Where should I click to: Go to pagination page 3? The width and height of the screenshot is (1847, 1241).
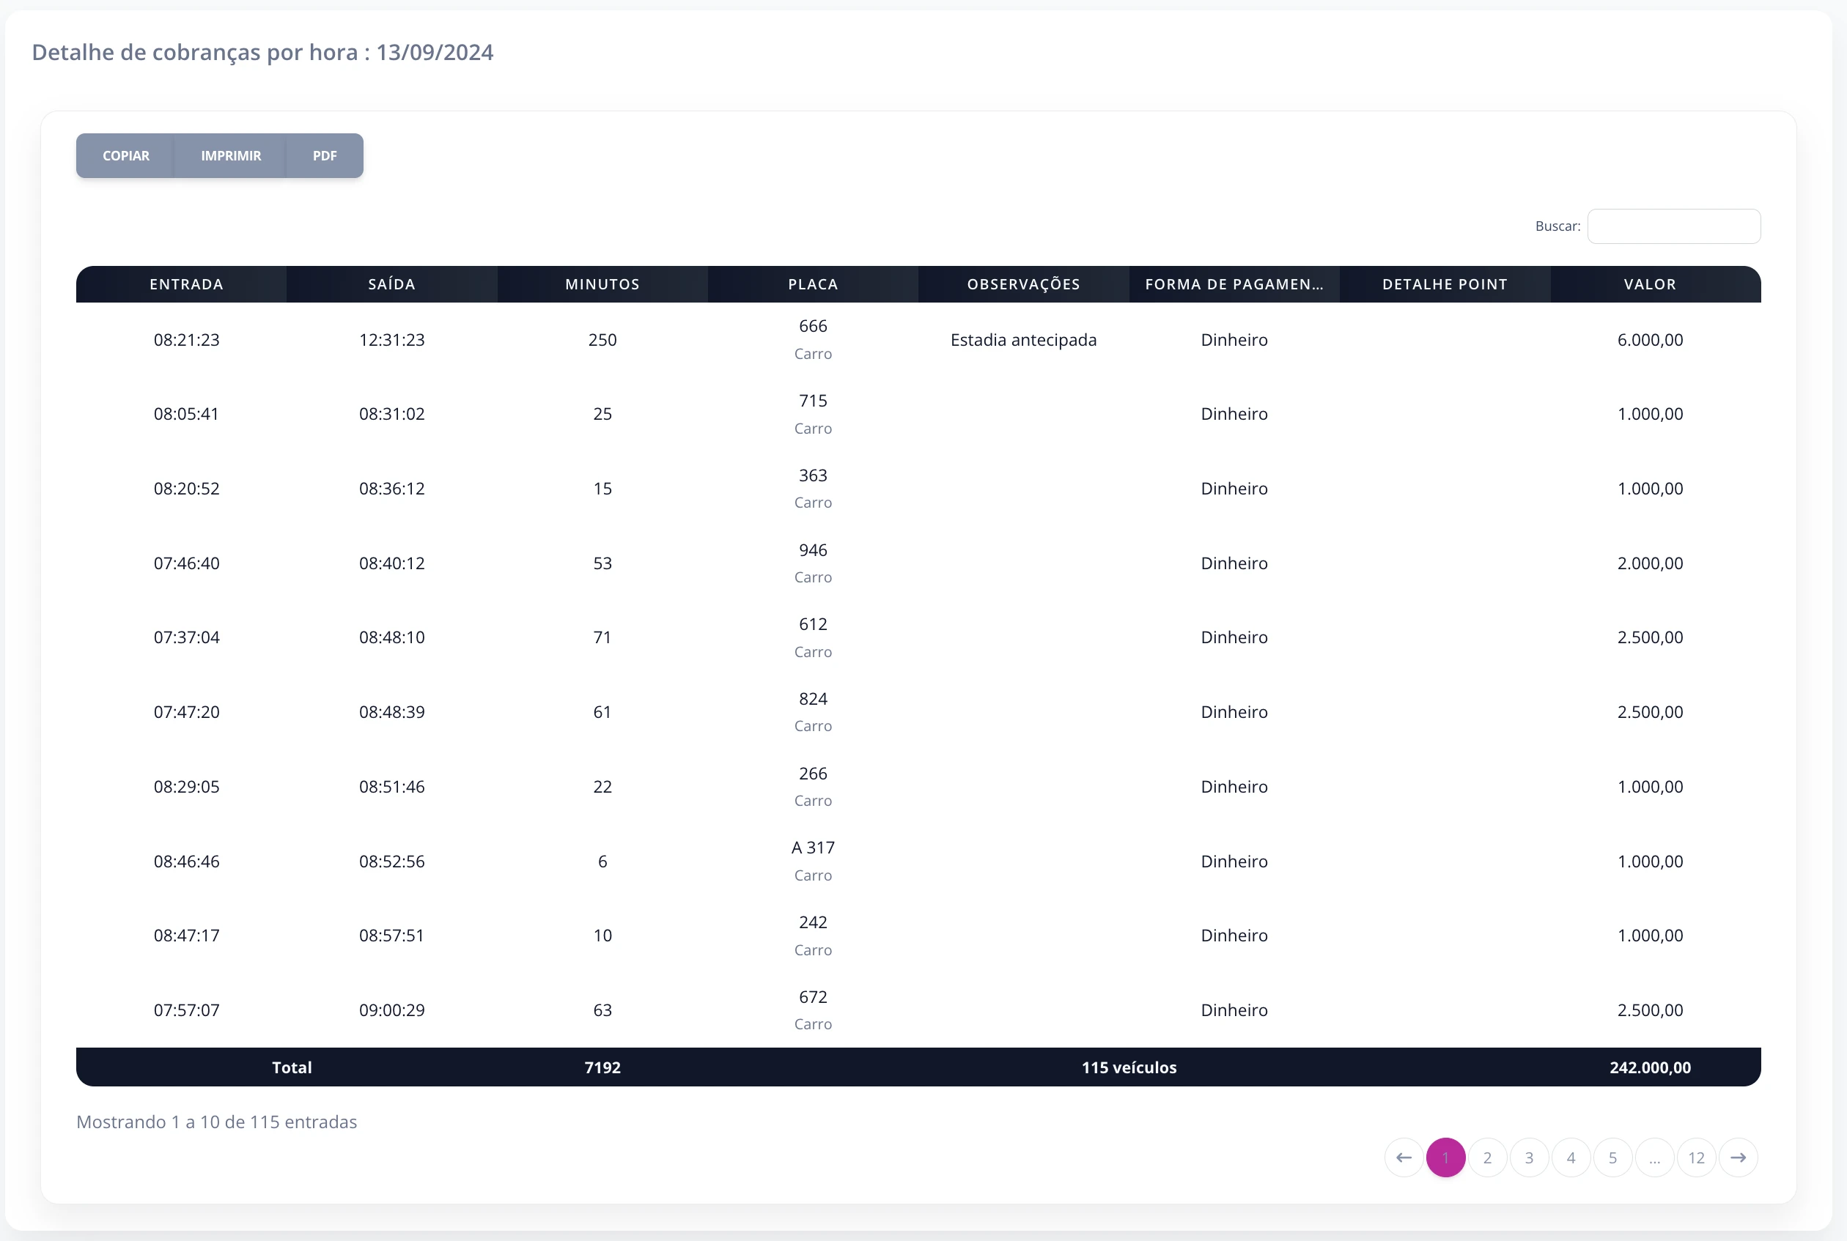[1530, 1158]
